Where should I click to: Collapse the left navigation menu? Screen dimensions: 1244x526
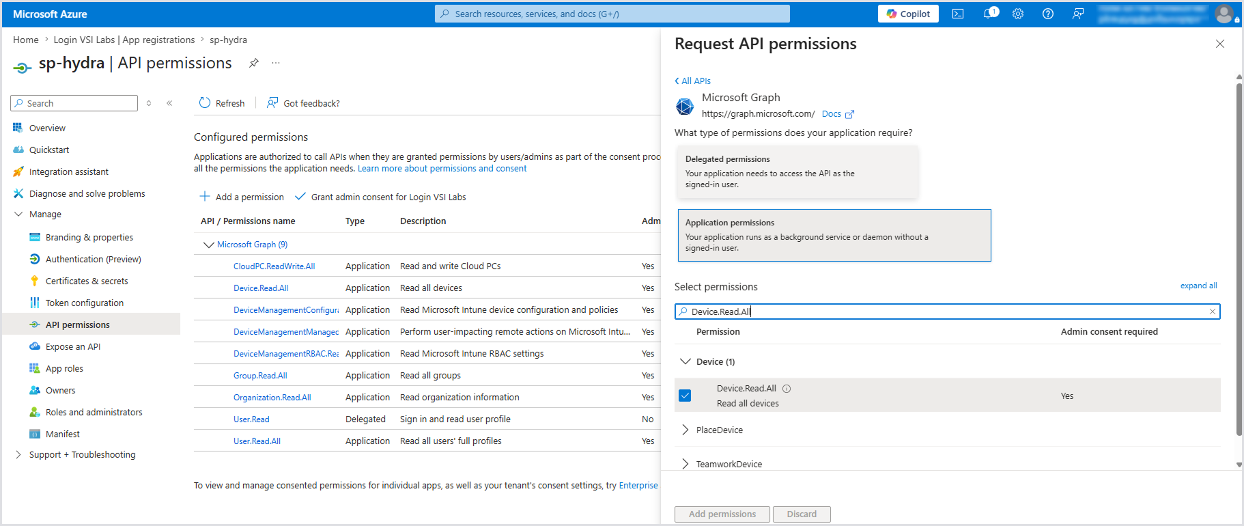click(169, 103)
